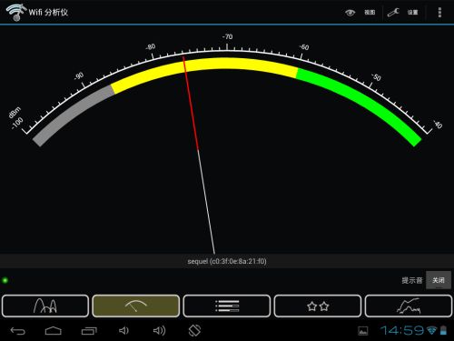Click the eye view icon

(x=350, y=13)
